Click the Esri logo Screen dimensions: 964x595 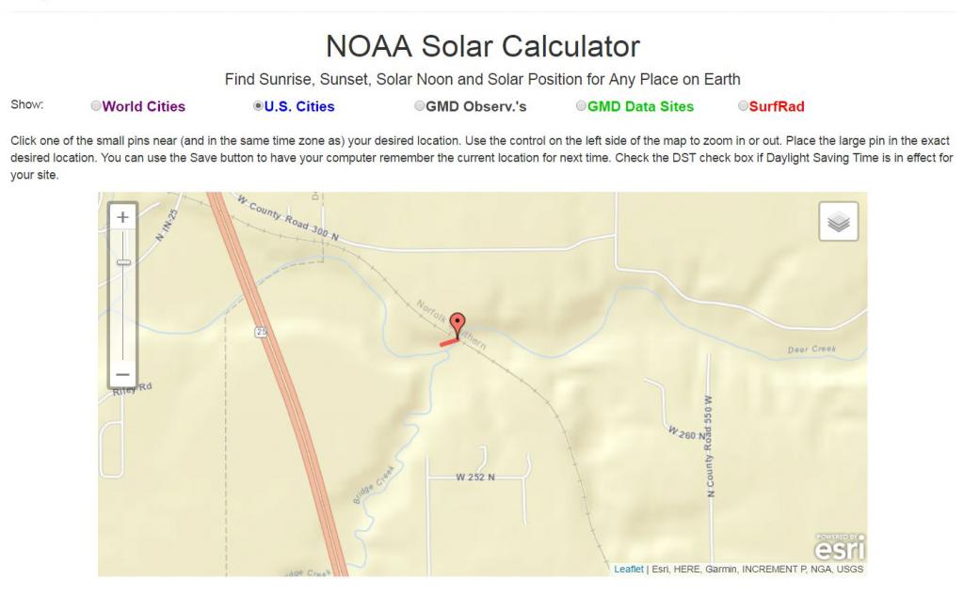click(x=837, y=545)
